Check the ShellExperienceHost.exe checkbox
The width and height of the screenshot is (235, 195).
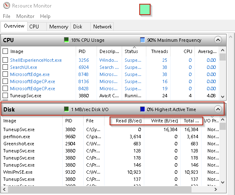5,60
